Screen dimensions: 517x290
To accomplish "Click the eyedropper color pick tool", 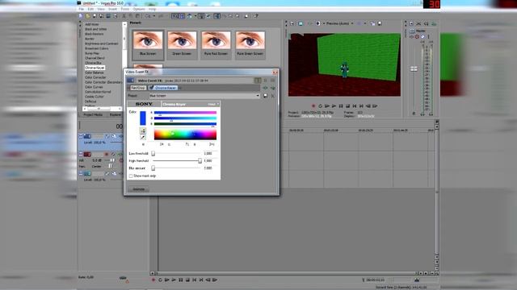I will (x=143, y=137).
